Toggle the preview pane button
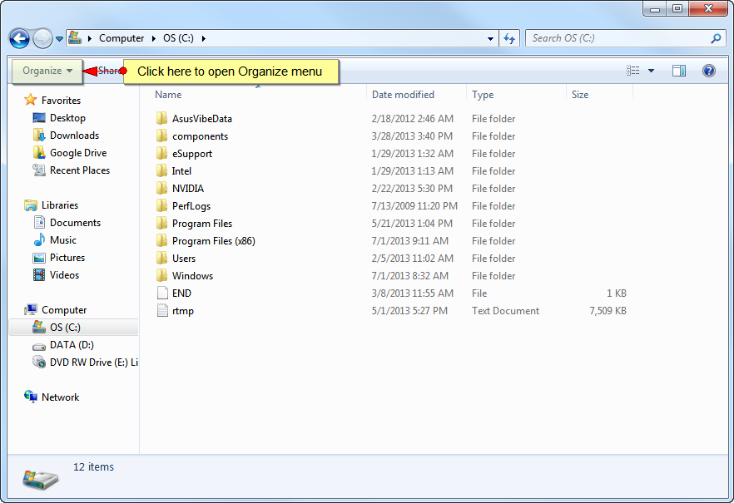The width and height of the screenshot is (734, 503). click(x=679, y=71)
